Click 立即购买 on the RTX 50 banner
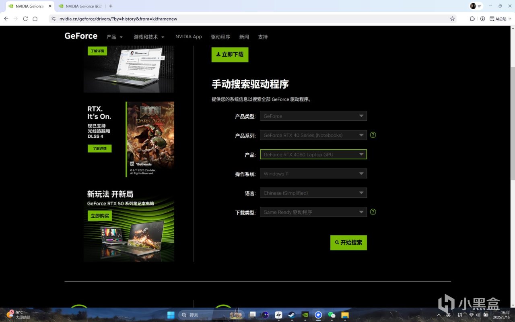This screenshot has width=515, height=322. 100,216
